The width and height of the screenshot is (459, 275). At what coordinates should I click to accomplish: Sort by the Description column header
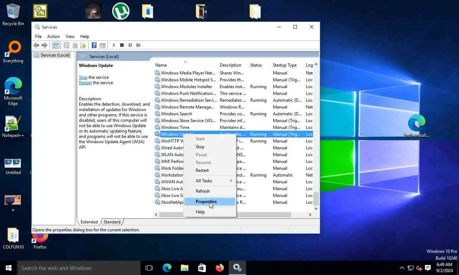tap(233, 65)
